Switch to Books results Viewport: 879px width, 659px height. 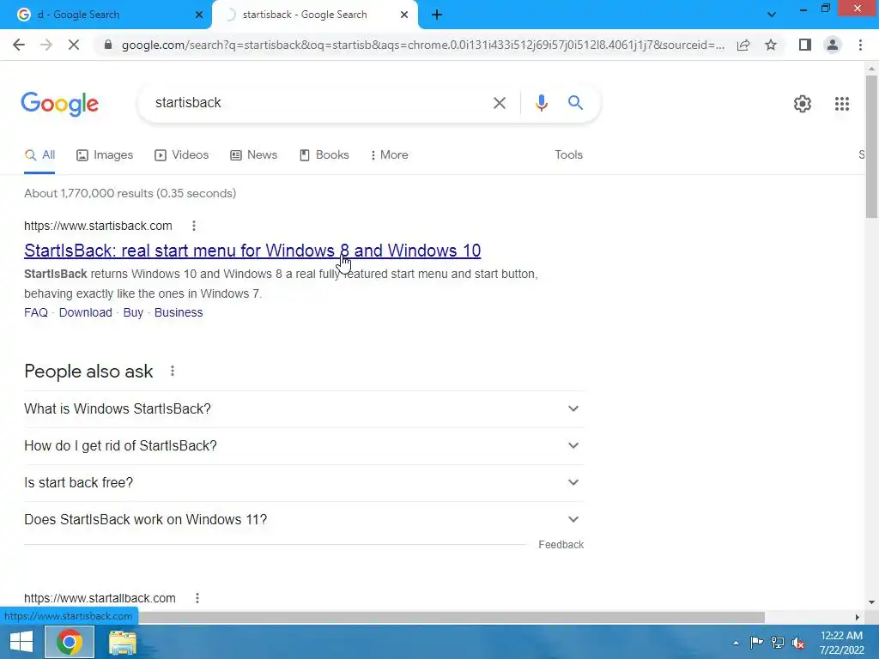point(324,154)
